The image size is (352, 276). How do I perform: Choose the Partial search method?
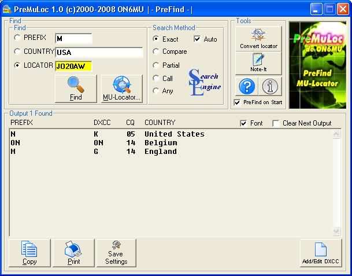(156, 65)
